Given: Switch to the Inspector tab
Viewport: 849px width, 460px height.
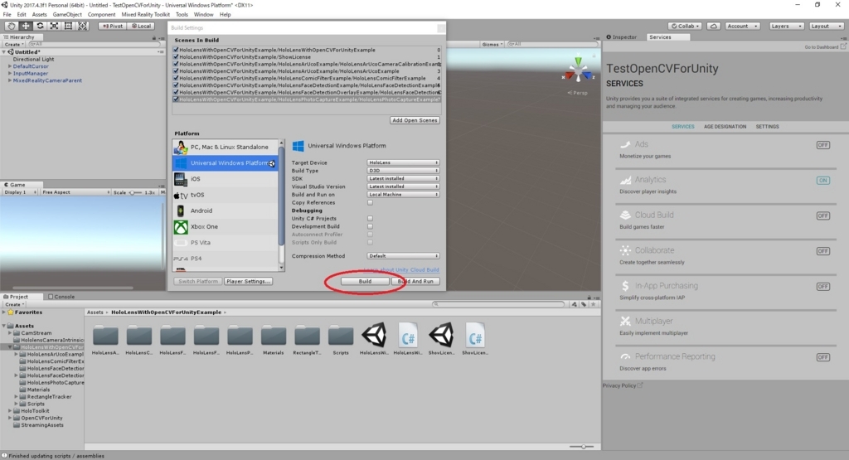Looking at the screenshot, I should tap(622, 37).
